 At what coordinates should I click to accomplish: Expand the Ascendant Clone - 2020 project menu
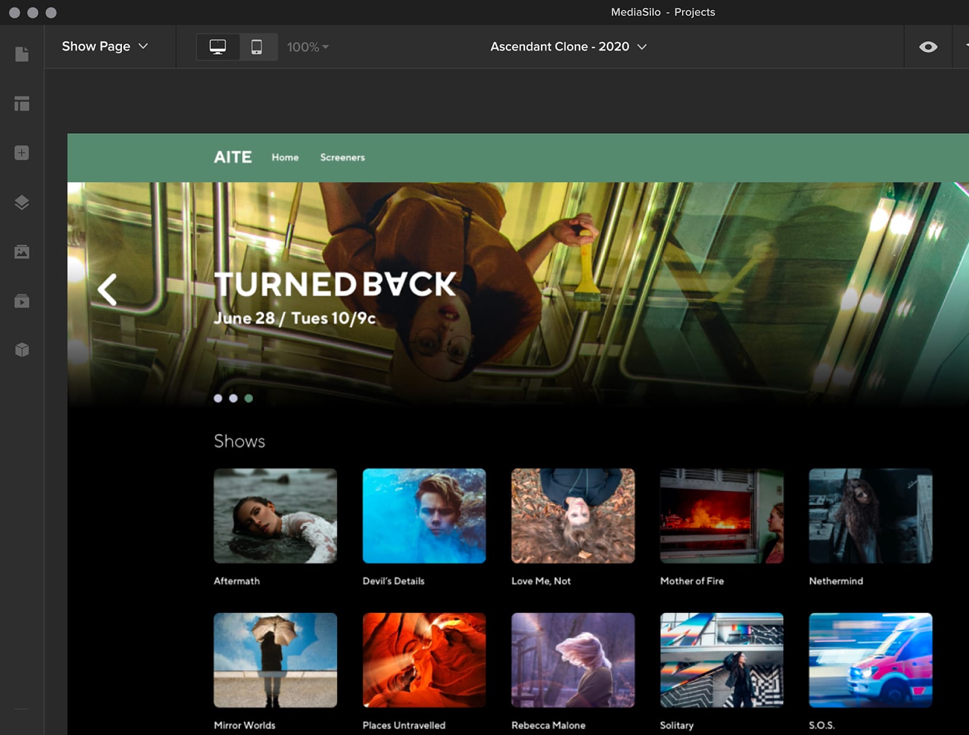[568, 46]
